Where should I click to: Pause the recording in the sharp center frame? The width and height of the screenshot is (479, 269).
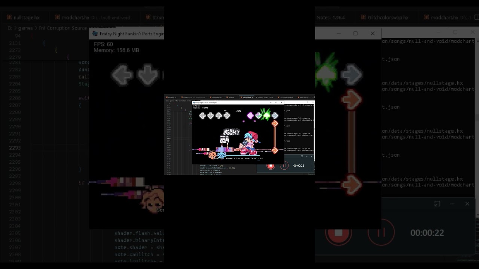pyautogui.click(x=284, y=166)
